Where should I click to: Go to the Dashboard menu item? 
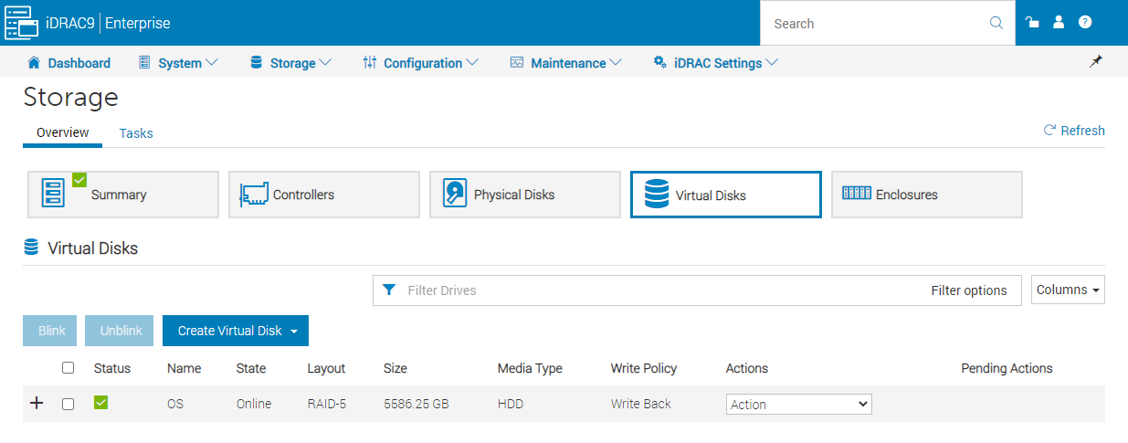click(69, 63)
